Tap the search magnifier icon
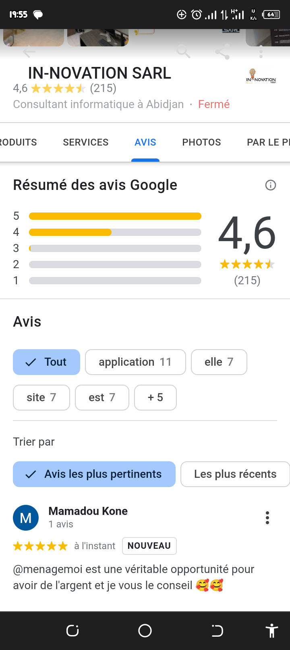Screen dimensions: 290x650 tap(183, 52)
